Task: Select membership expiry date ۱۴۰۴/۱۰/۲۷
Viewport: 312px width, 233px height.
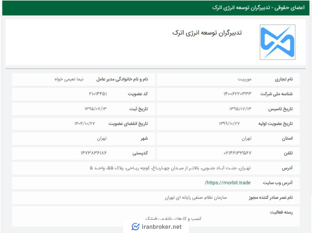Action: tap(85, 124)
